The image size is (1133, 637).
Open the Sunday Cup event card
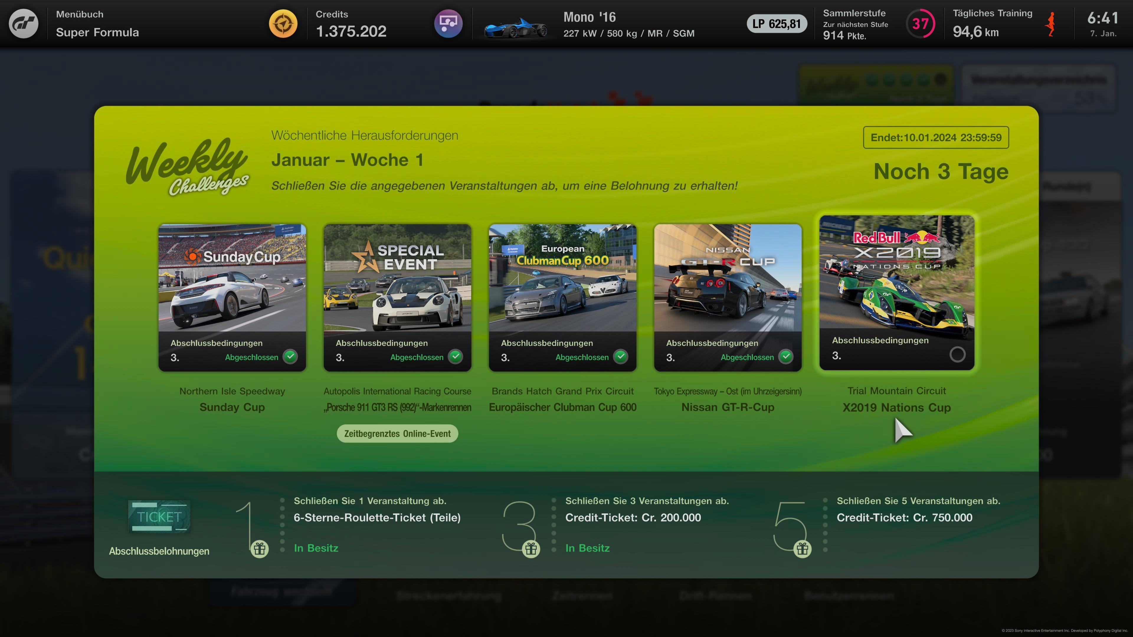point(232,298)
